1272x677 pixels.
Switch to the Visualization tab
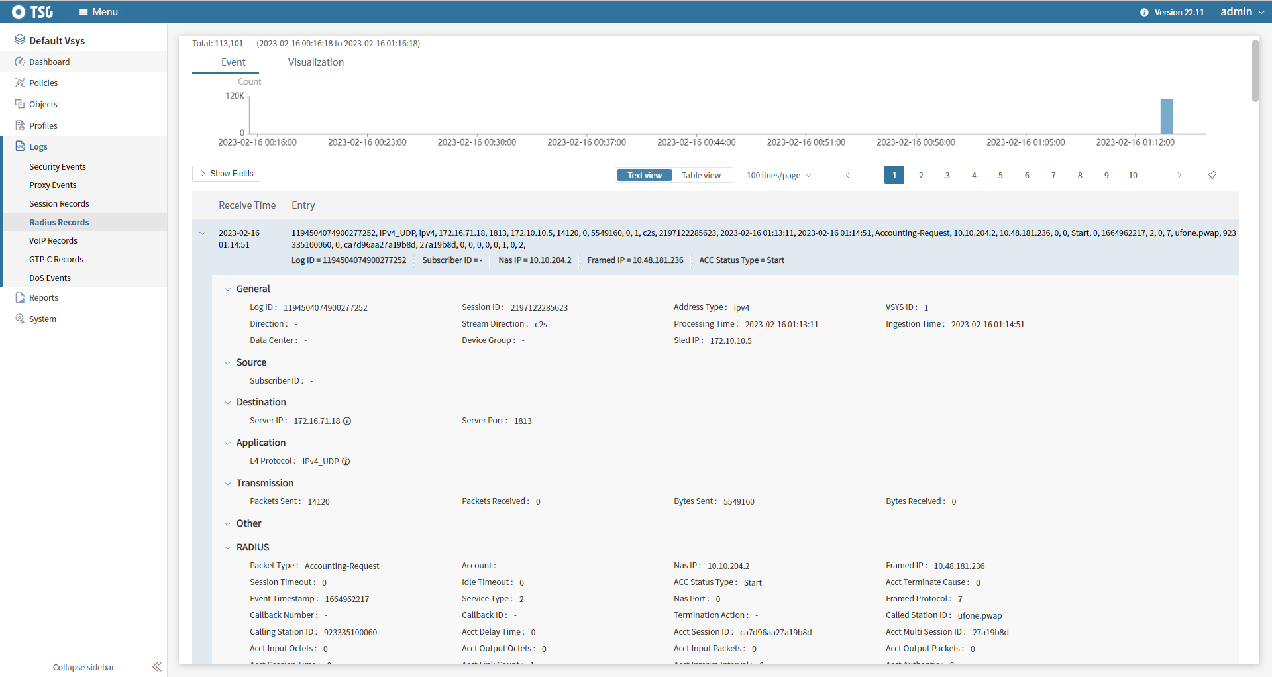[315, 62]
